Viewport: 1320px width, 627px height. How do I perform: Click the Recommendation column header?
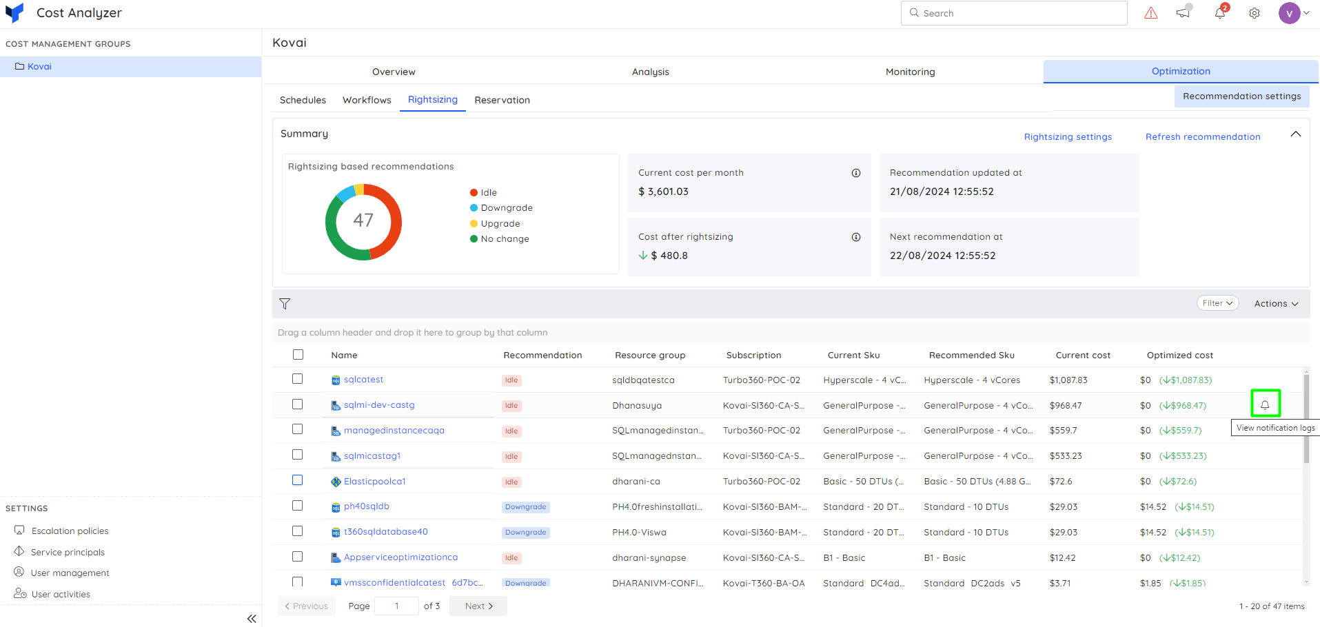(x=542, y=356)
